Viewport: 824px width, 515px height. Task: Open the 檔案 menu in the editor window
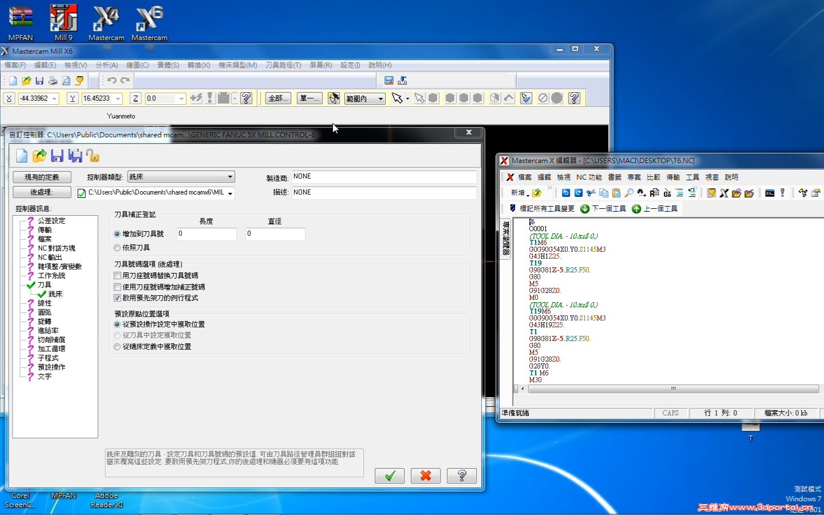[525, 177]
